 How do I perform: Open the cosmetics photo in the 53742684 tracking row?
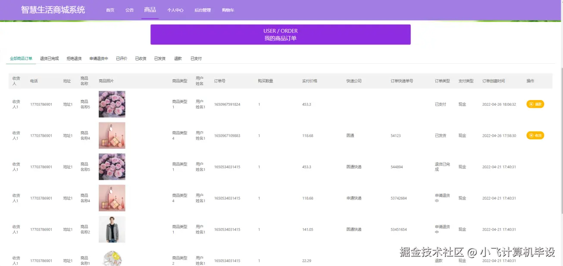point(112,198)
